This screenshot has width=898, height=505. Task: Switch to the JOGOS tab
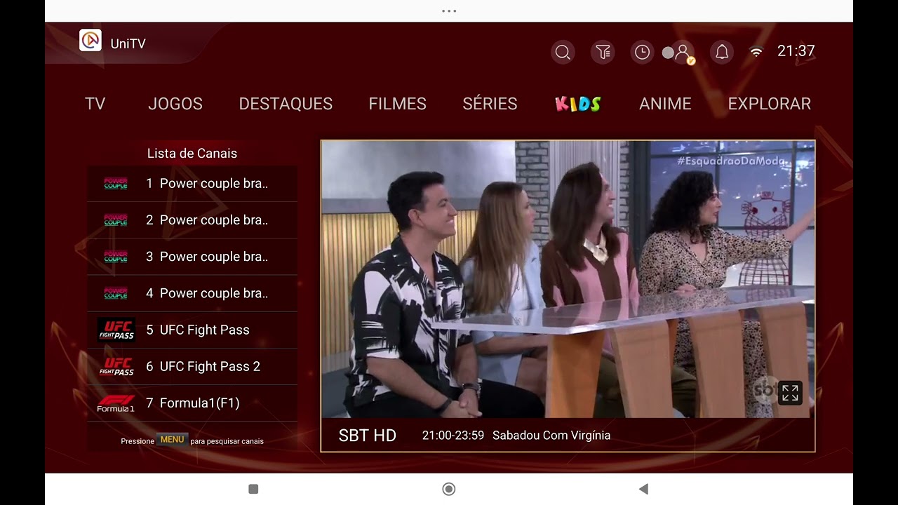175,104
